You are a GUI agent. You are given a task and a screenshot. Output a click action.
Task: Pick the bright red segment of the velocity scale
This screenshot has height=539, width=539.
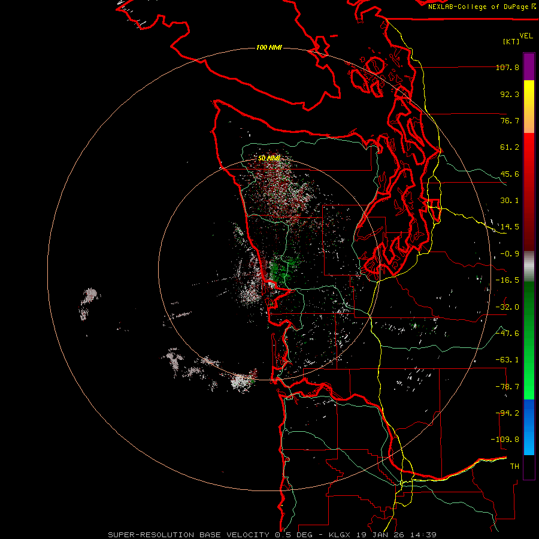coord(529,162)
